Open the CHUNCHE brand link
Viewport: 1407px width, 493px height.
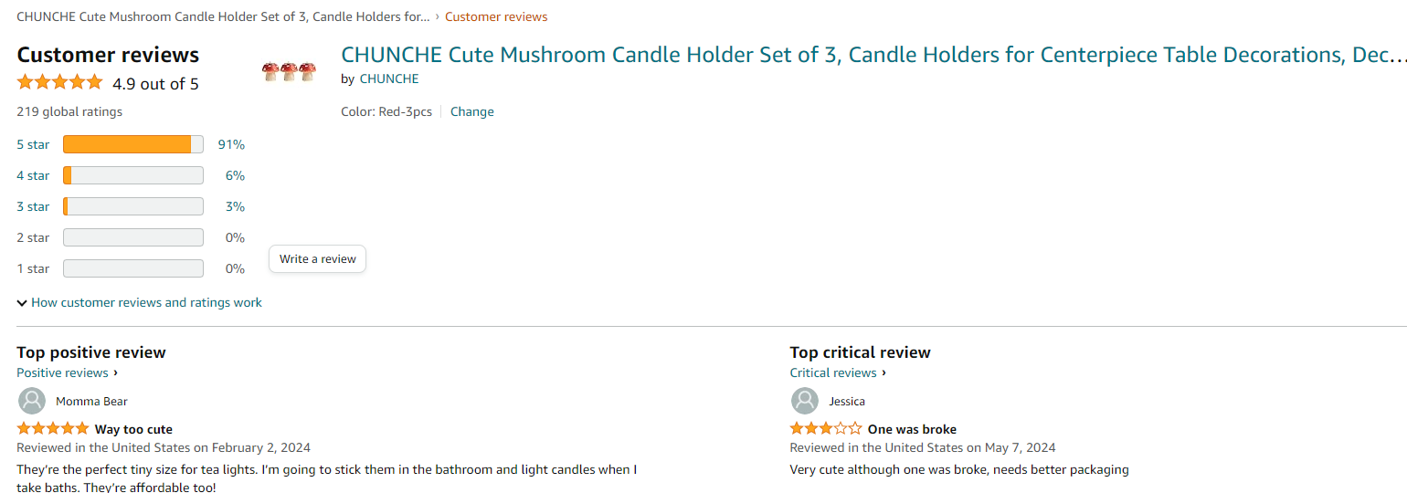(389, 79)
